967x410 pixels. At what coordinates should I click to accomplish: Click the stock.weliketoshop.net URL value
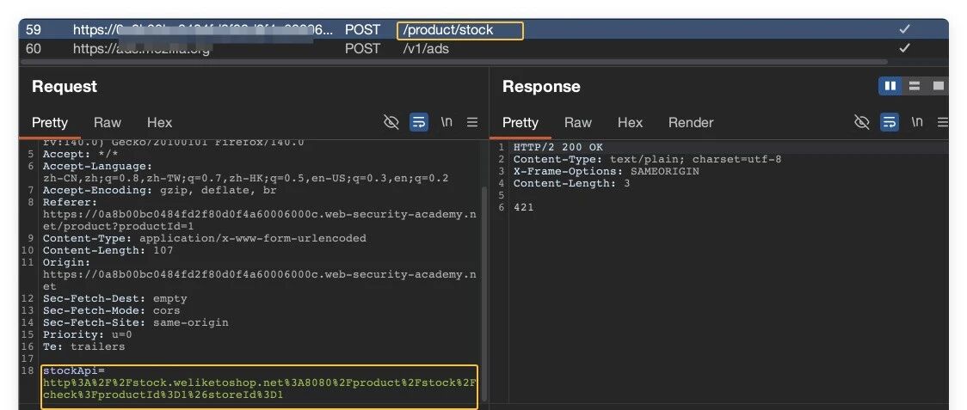259,389
